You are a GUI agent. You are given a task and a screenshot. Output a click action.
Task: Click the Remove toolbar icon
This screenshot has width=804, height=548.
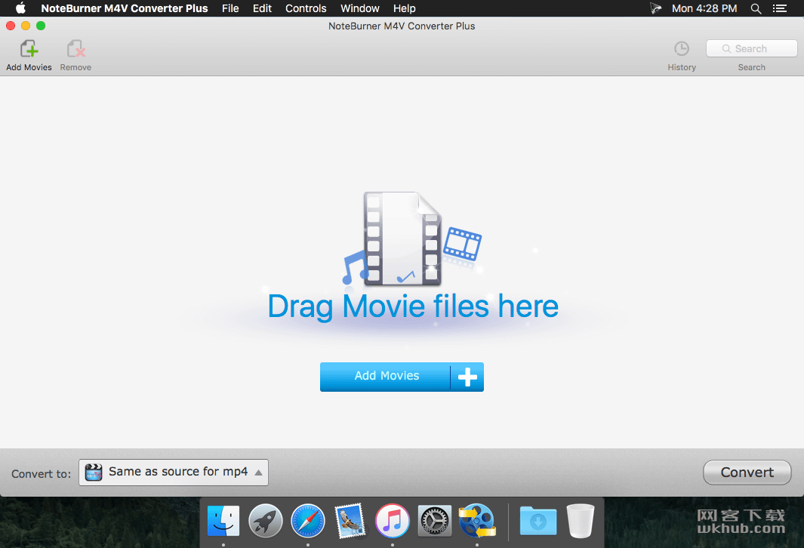tap(76, 49)
